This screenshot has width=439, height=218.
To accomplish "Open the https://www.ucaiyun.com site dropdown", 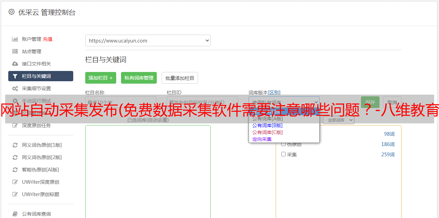I will 148,40.
